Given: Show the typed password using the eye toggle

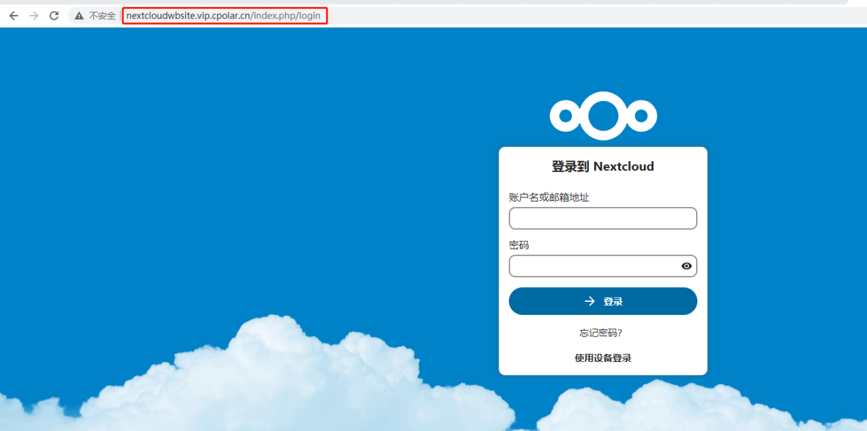Looking at the screenshot, I should [x=686, y=266].
